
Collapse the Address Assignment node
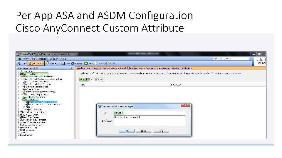pyautogui.click(x=21, y=97)
